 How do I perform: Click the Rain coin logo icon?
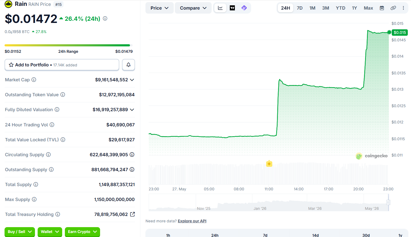(9, 4)
